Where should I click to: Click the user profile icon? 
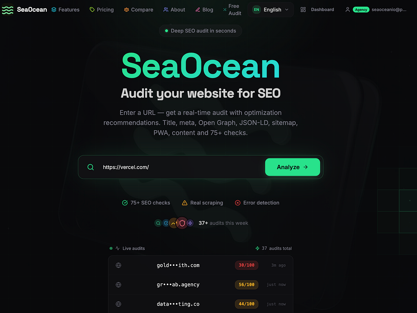click(x=347, y=10)
